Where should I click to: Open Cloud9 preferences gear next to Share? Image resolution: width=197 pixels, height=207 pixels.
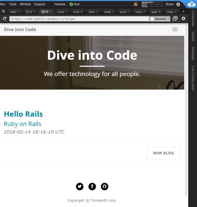click(178, 4)
